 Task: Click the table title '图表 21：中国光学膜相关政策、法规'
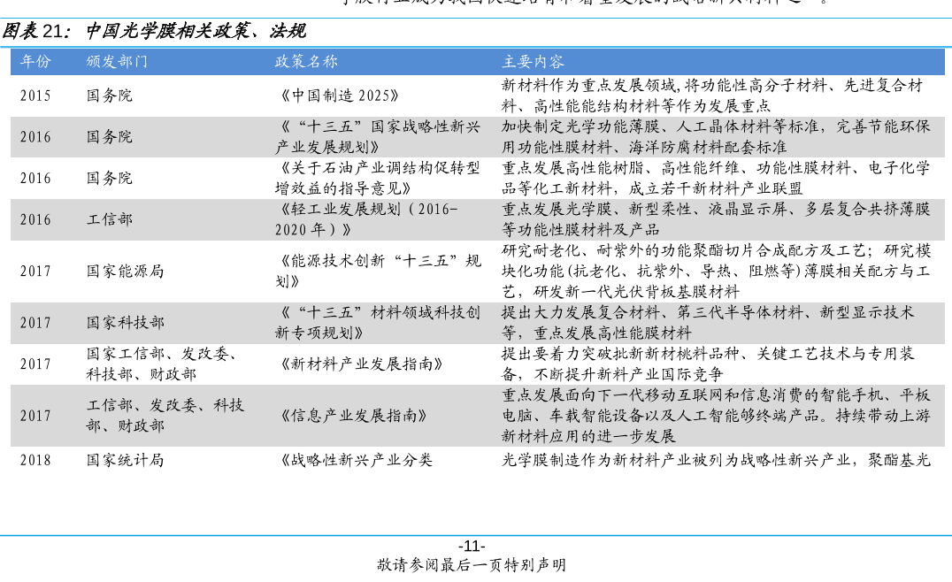154,31
